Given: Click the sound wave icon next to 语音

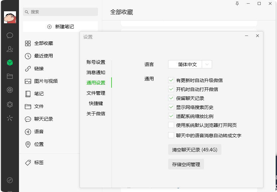Looking at the screenshot, I should (28, 132).
